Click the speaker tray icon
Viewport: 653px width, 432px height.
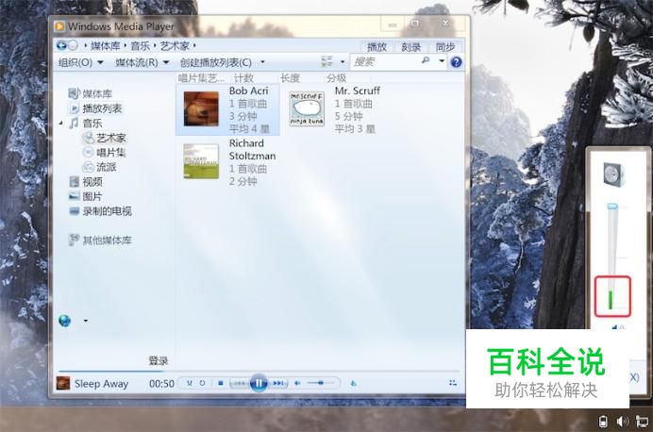(622, 422)
